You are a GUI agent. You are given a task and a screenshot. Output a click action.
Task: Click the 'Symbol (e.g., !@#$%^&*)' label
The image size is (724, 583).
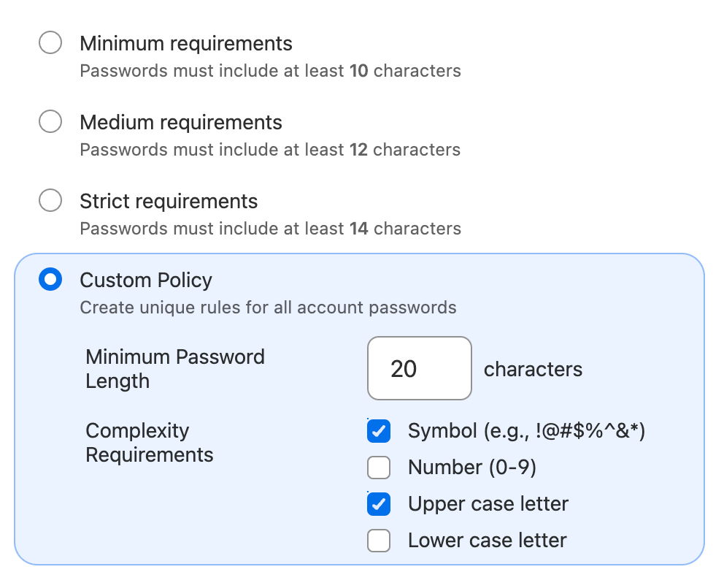pyautogui.click(x=526, y=431)
